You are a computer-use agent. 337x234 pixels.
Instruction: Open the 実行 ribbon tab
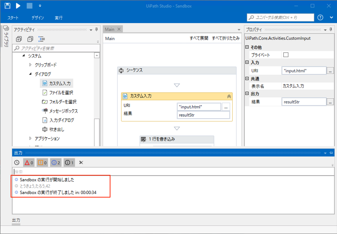coord(59,18)
